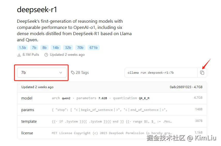
Task: Select the 70b tag badge
Action: pyautogui.click(x=80, y=48)
